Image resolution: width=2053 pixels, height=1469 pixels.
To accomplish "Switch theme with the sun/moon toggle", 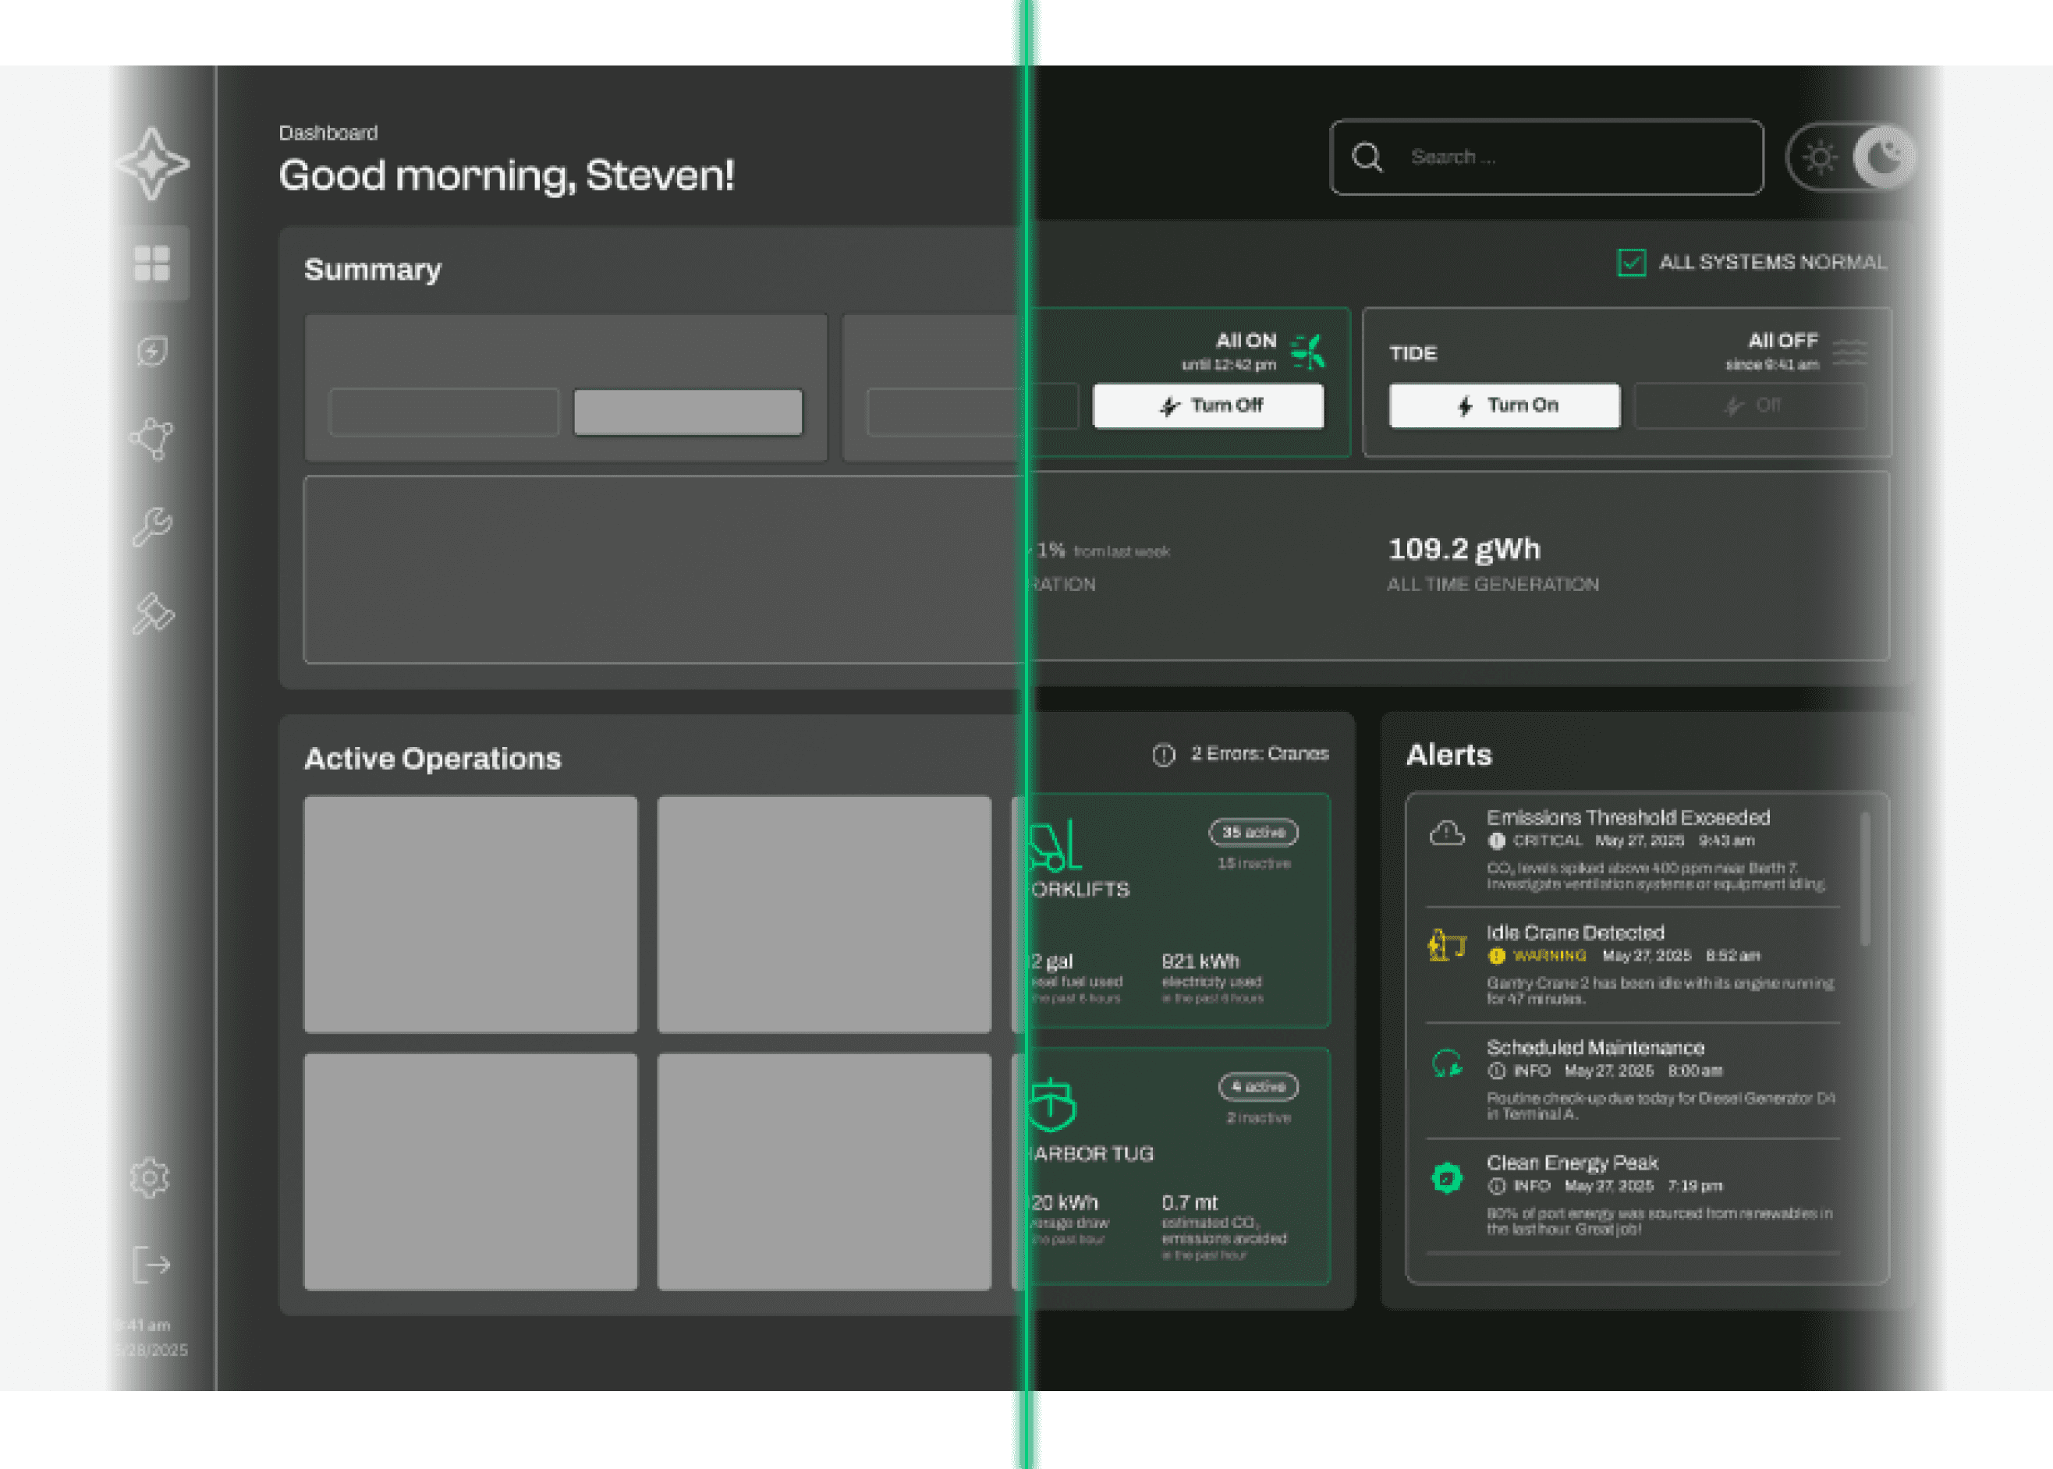I will click(1850, 158).
